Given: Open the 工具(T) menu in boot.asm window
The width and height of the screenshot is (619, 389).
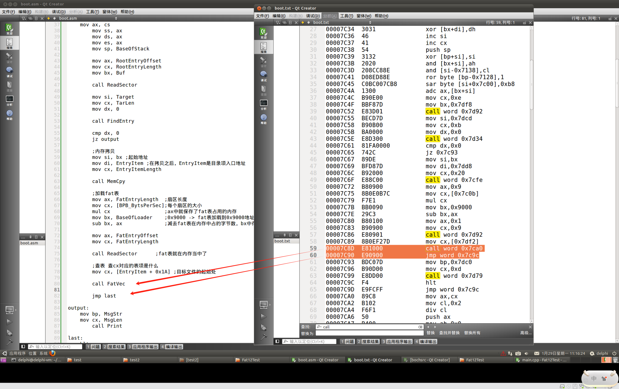Looking at the screenshot, I should pos(92,12).
